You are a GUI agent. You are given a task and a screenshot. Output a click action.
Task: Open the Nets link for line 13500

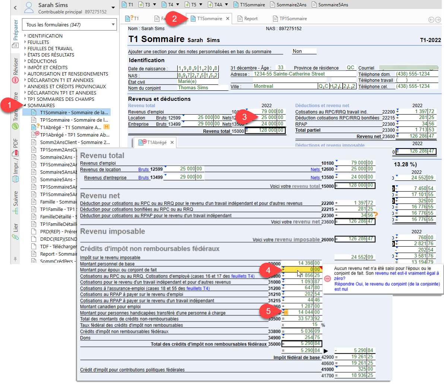[315, 177]
